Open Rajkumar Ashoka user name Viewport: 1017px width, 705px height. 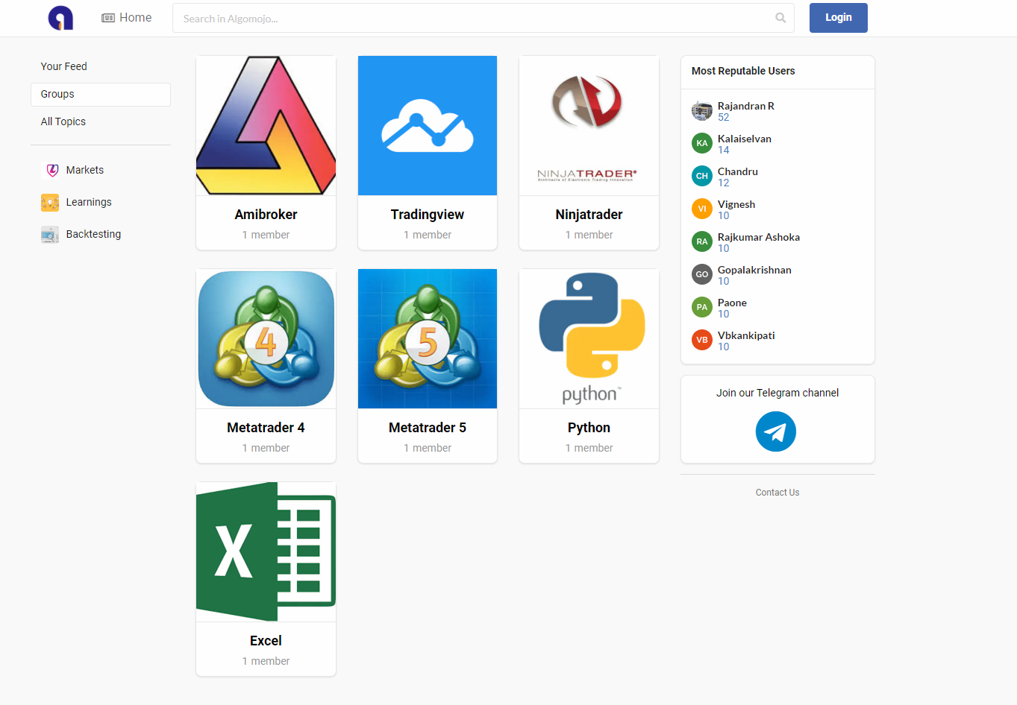(759, 237)
